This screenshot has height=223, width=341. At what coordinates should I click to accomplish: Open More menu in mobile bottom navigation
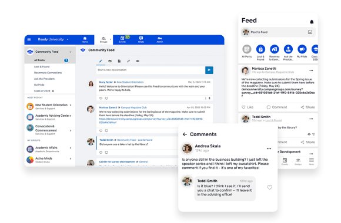(312, 161)
